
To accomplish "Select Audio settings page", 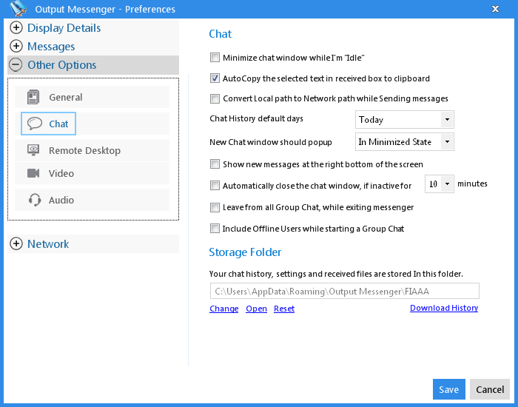I will coord(92,200).
